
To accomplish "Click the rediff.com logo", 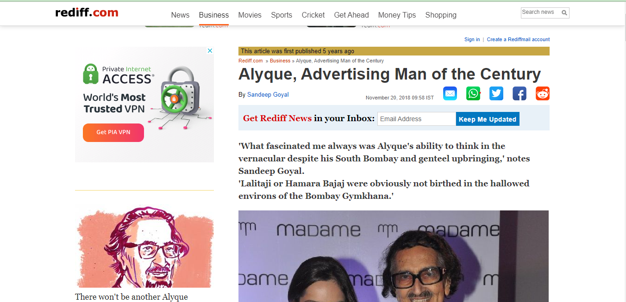I will point(87,13).
